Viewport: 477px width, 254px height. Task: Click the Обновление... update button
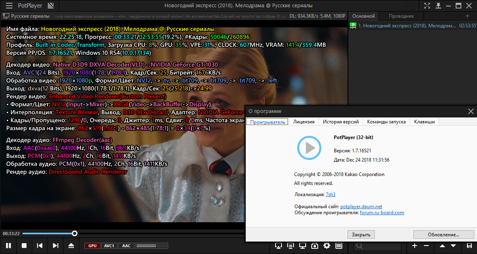tap(444, 235)
